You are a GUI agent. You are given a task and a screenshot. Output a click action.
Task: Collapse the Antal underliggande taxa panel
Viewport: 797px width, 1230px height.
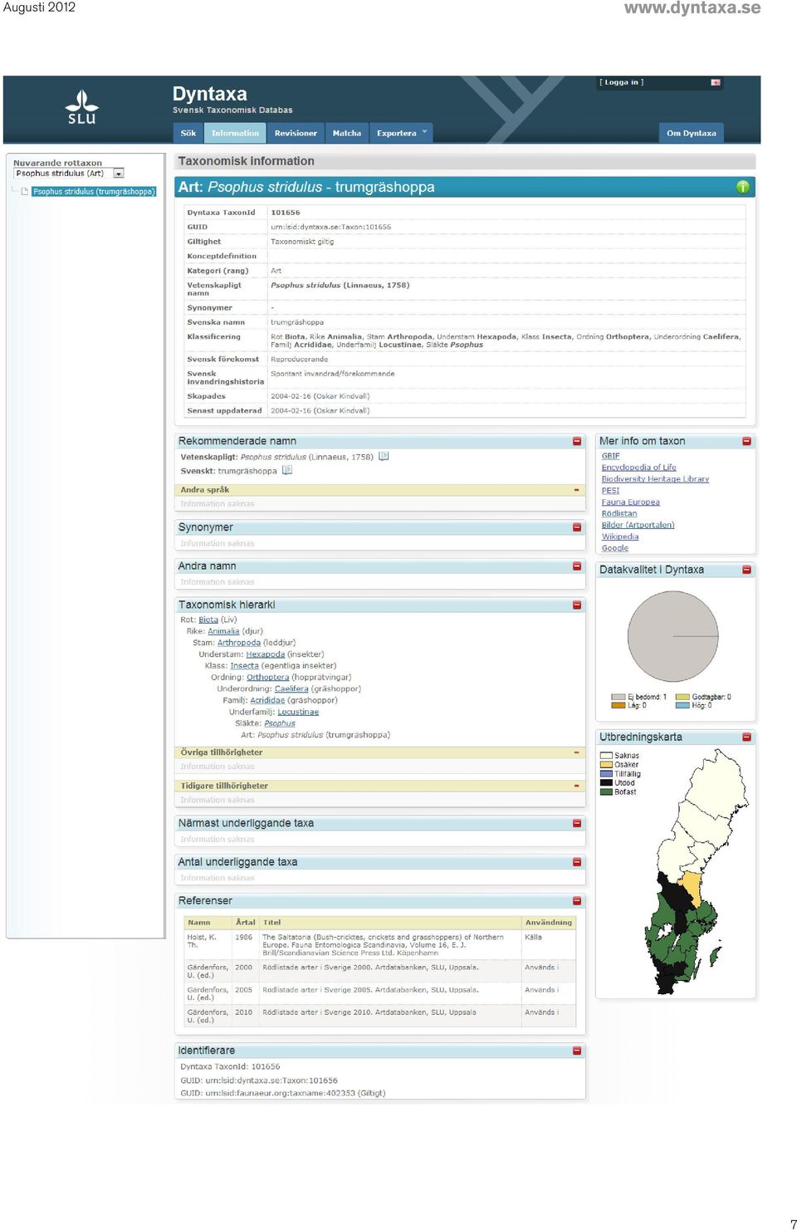coord(577,862)
